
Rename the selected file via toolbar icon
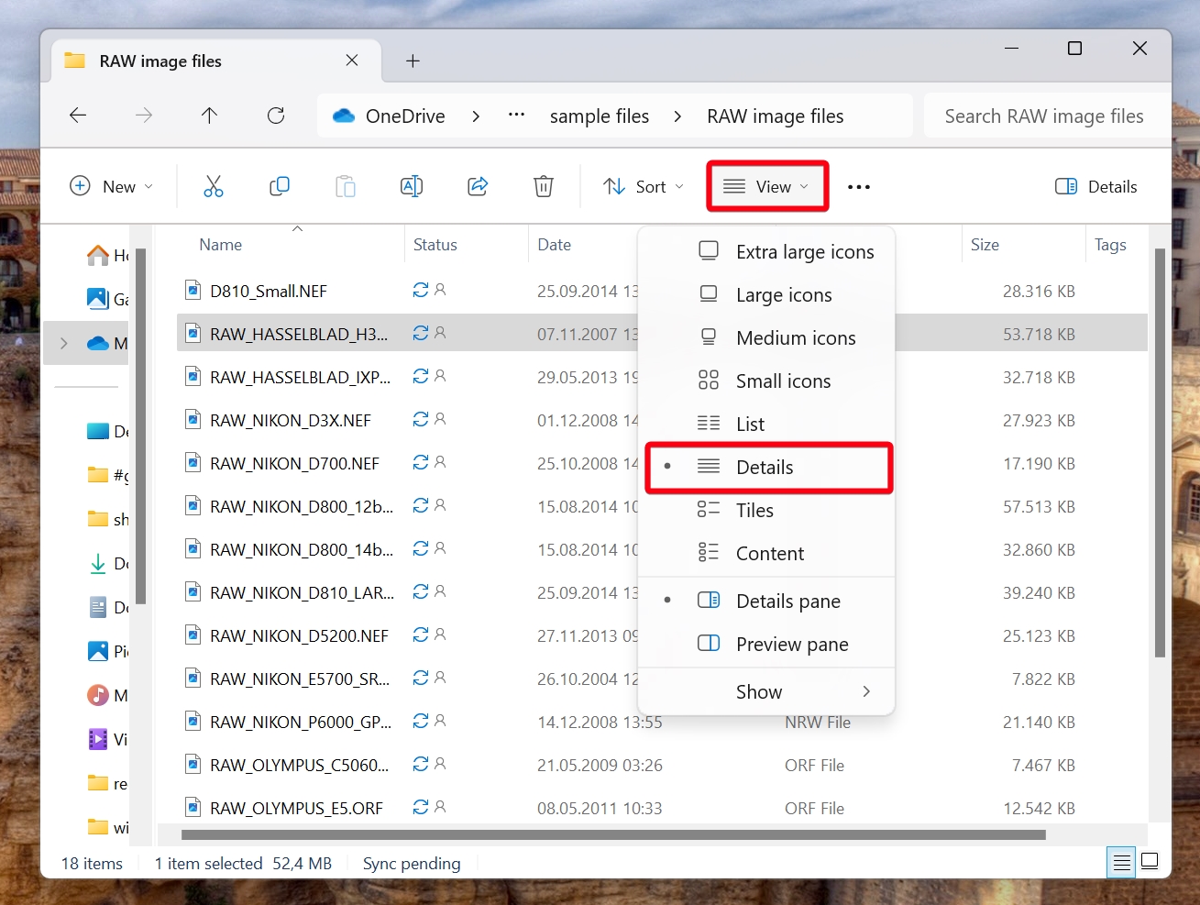tap(412, 186)
